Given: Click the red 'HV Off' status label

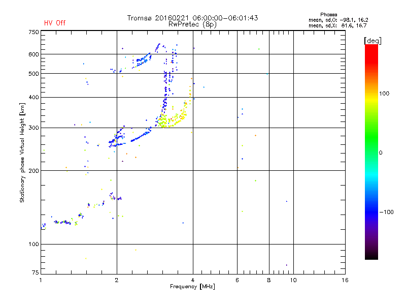Looking at the screenshot, I should point(55,23).
